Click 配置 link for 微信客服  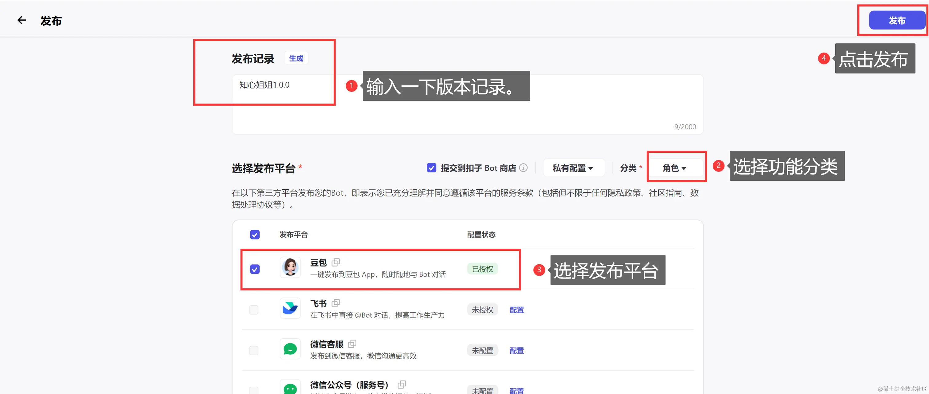516,351
